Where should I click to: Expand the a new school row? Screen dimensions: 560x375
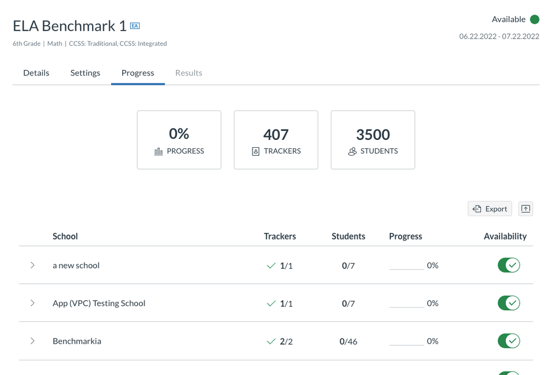(33, 265)
